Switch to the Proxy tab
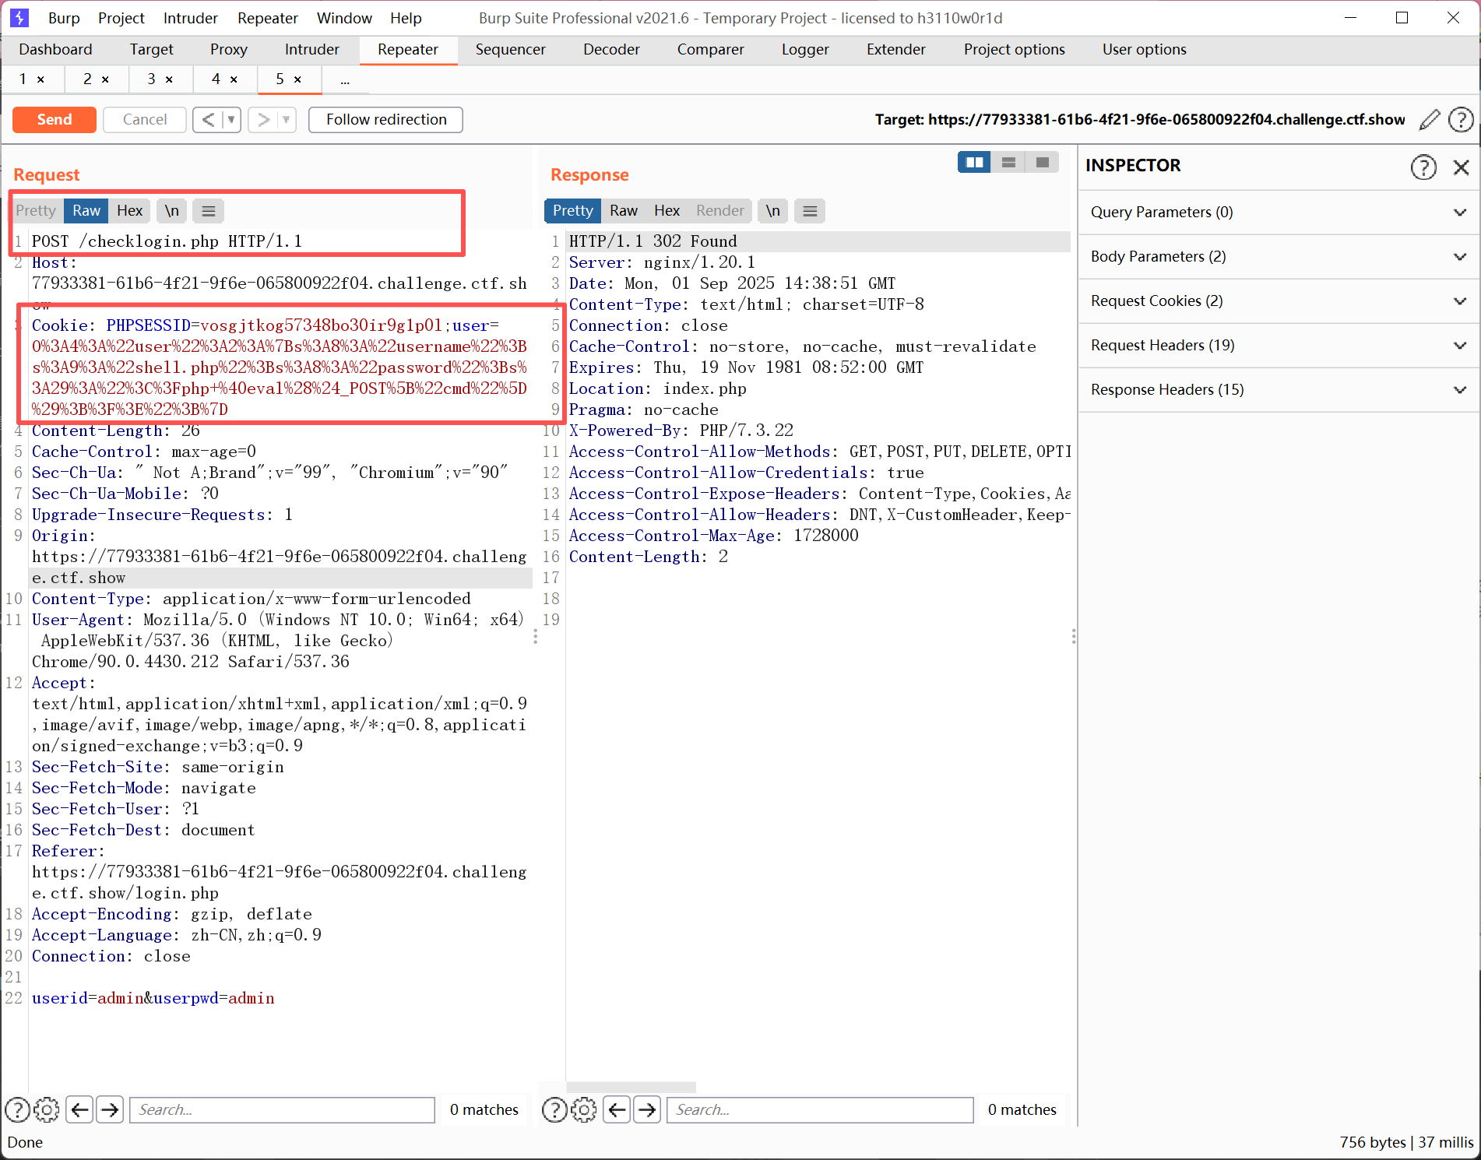The height and width of the screenshot is (1160, 1481). coord(229,49)
